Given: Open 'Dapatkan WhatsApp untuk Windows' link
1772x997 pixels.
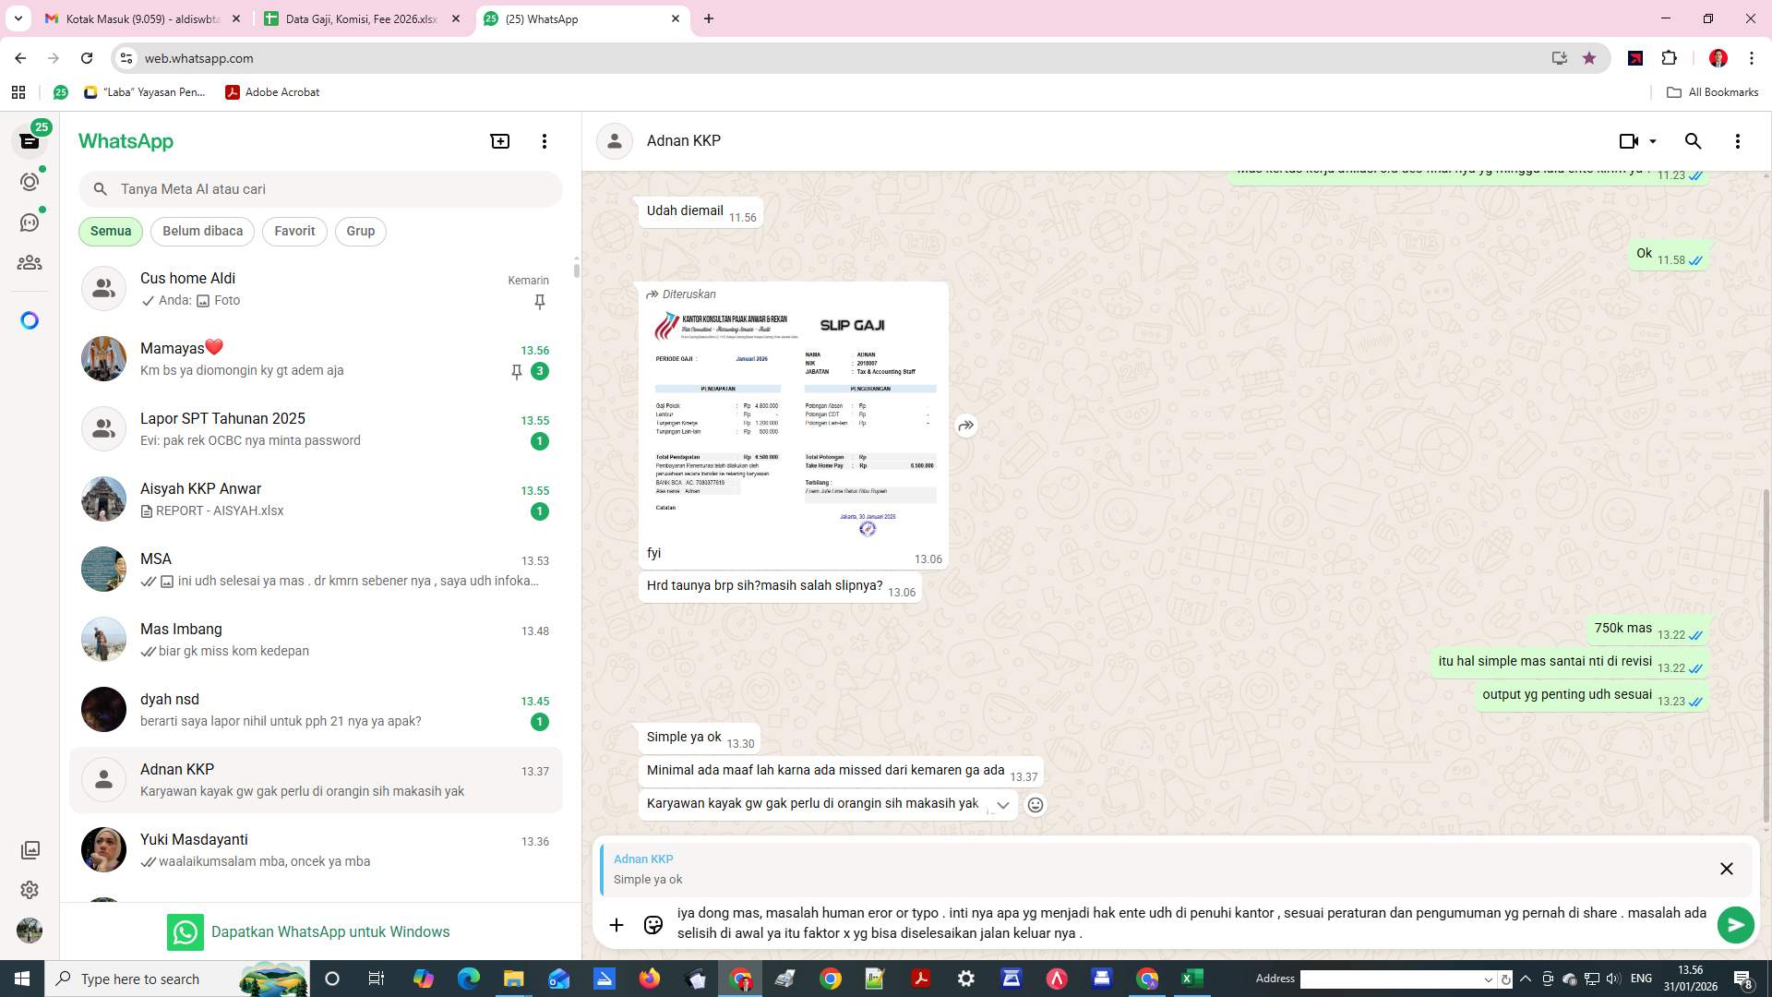Looking at the screenshot, I should tap(330, 931).
